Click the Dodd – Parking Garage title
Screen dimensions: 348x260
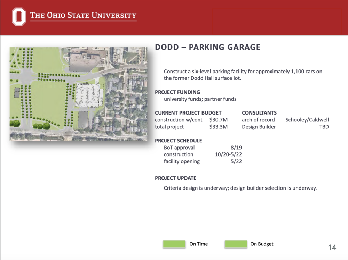(x=207, y=47)
